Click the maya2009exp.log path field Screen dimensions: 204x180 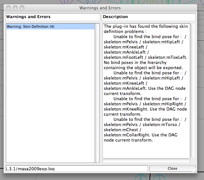(x=77, y=168)
